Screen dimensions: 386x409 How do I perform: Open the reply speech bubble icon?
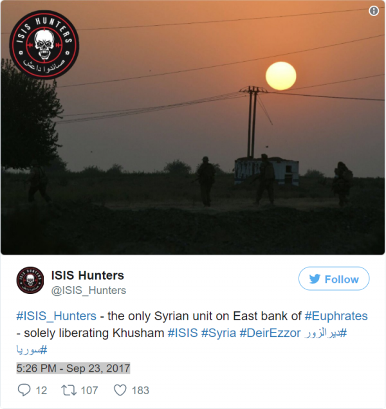(24, 390)
